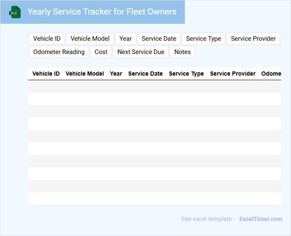Click the Yearly Service Tracker title text
This screenshot has height=236, width=291.
[102, 12]
